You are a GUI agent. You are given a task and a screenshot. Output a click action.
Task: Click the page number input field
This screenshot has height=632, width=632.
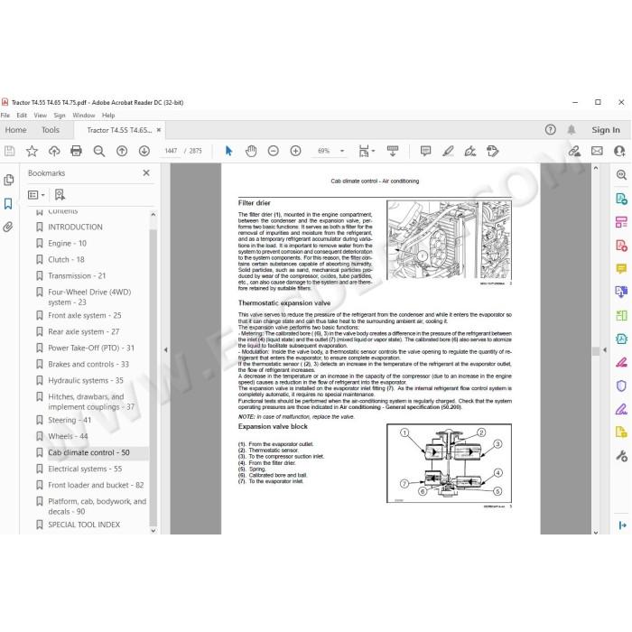pyautogui.click(x=171, y=151)
